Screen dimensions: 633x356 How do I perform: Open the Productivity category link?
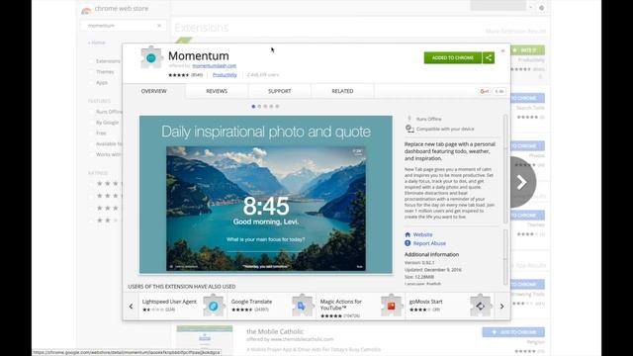click(225, 75)
